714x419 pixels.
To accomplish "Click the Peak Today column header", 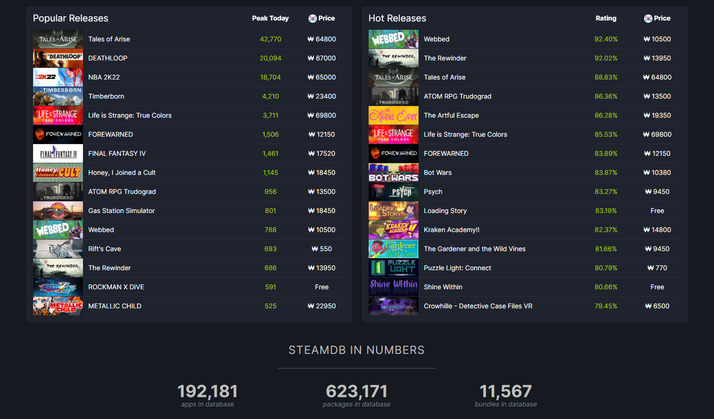I will 270,18.
